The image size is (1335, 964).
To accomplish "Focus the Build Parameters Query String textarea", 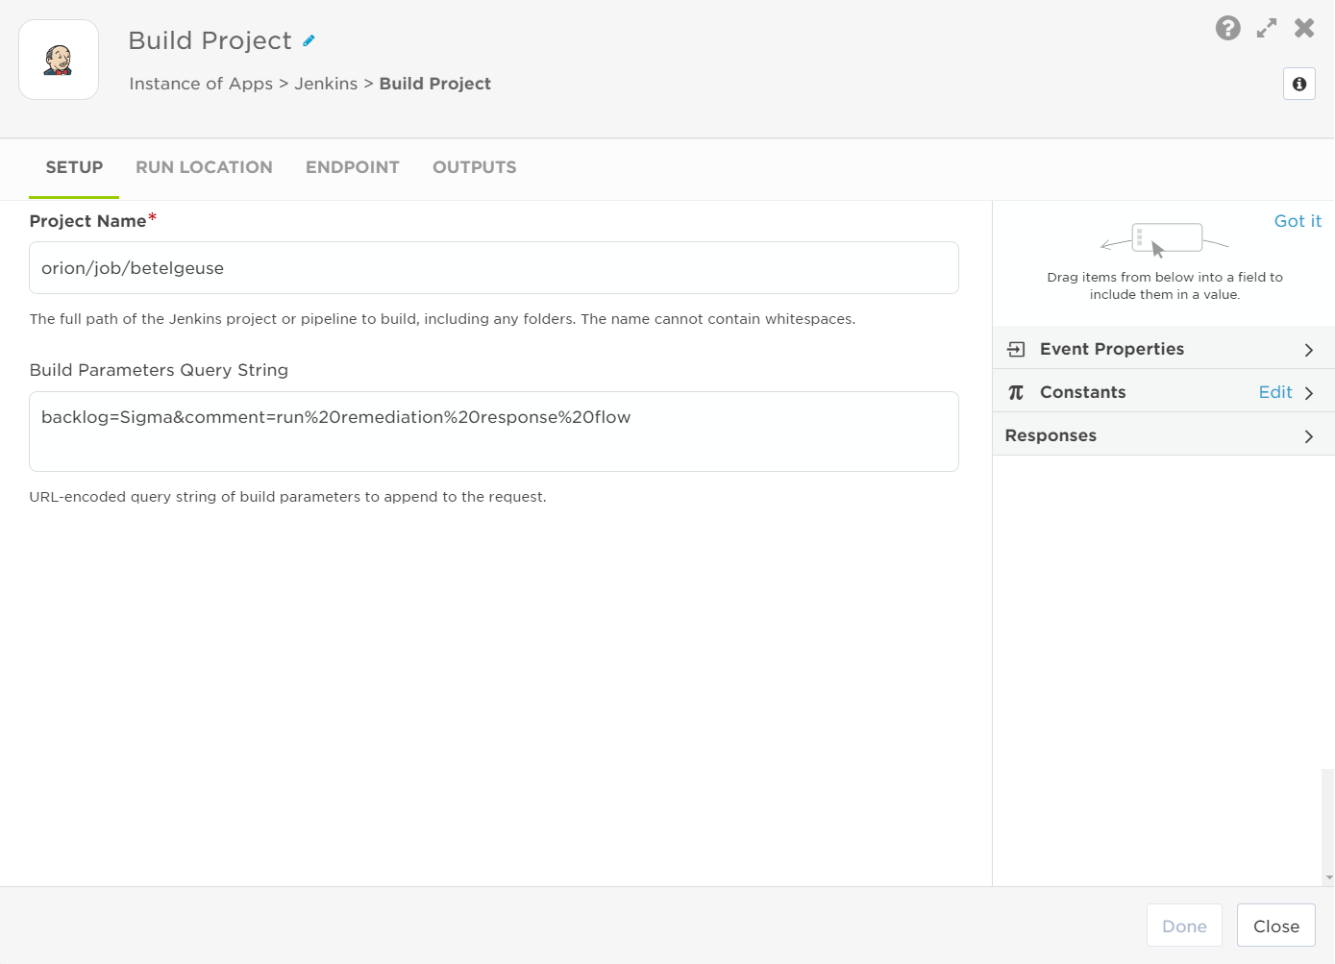I will click(x=494, y=432).
